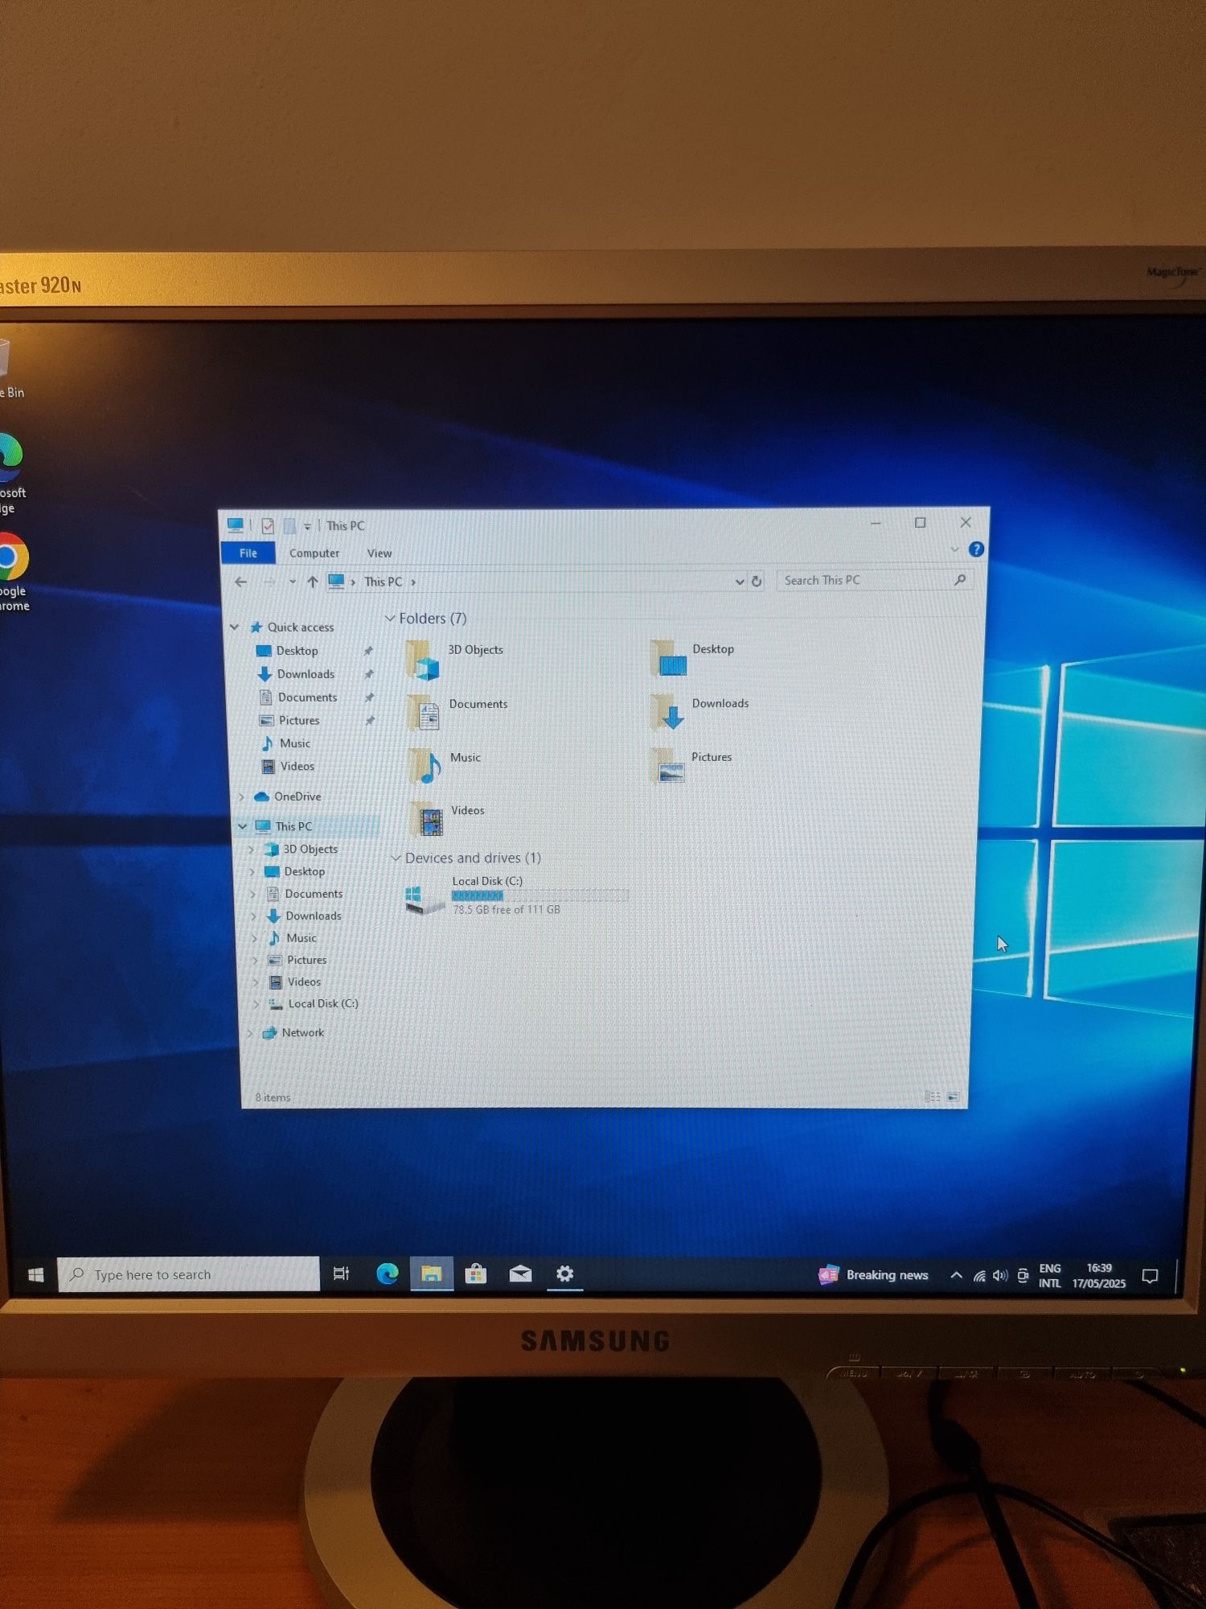1206x1609 pixels.
Task: Open the File ribbon tab
Action: (248, 553)
